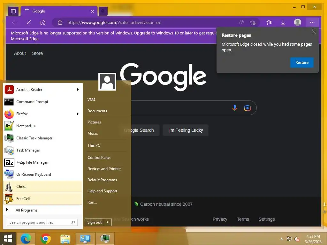Viewport: 327px width, 245px height.
Task: Close the Google tab
Action: (x=92, y=11)
